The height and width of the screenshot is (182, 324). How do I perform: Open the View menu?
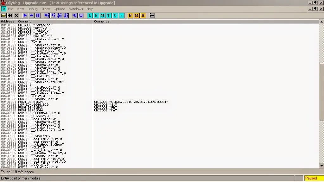pos(20,9)
